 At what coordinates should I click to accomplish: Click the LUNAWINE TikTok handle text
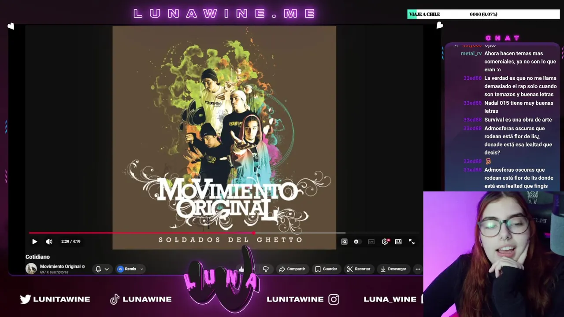click(147, 299)
